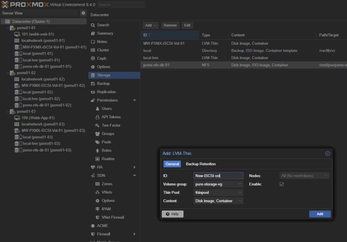Click the pxmx01-02 node icon

[x=13, y=73]
